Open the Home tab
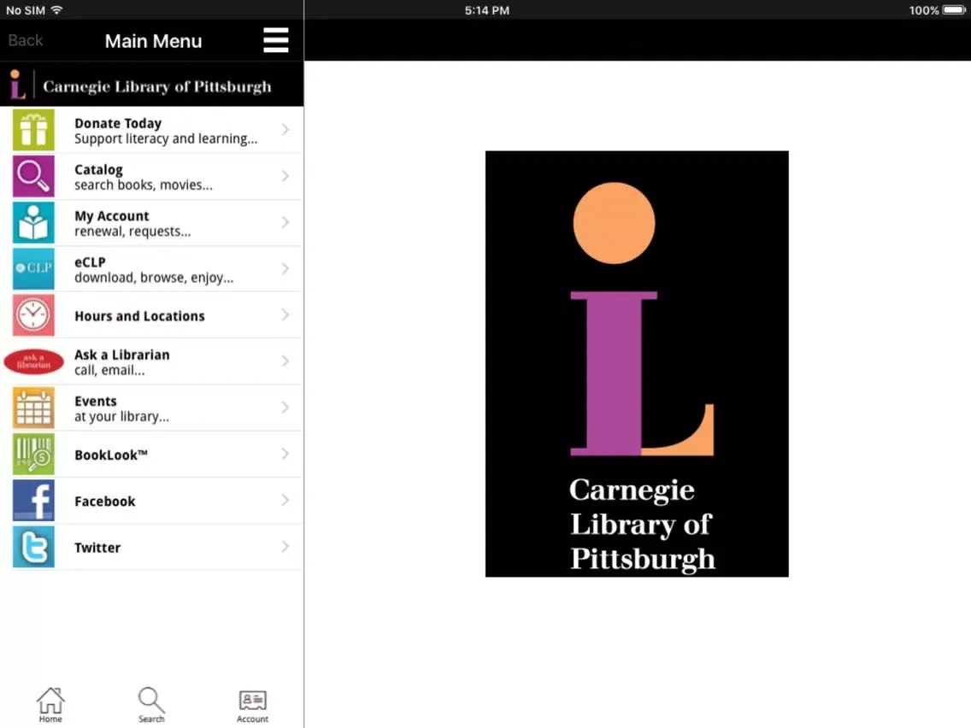 coord(50,704)
